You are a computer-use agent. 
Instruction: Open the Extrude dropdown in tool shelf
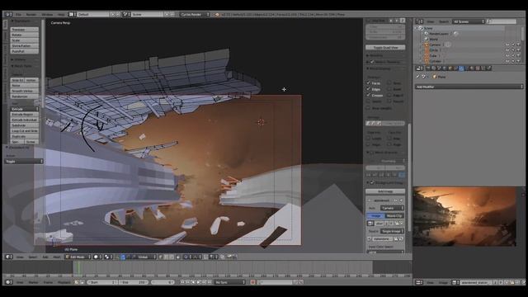coord(24,109)
